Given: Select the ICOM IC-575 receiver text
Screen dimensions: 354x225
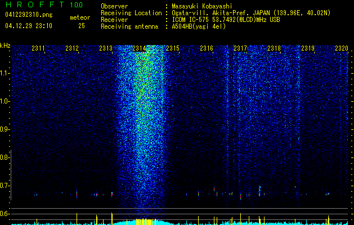Looking at the screenshot, I should tap(226, 20).
